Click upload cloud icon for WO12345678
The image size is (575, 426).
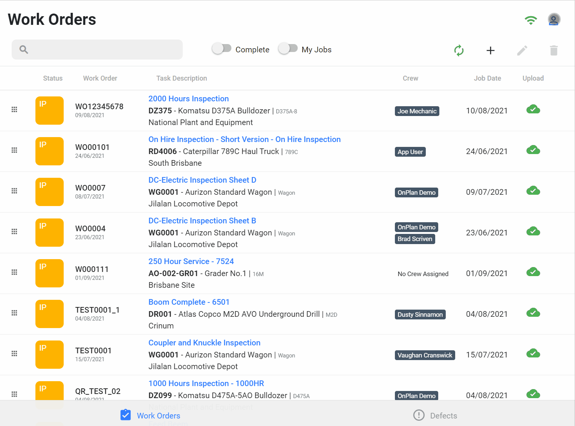tap(533, 109)
